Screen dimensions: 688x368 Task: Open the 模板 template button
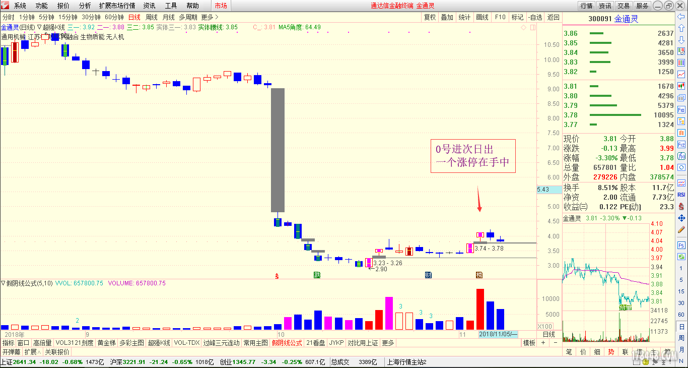[x=529, y=343]
